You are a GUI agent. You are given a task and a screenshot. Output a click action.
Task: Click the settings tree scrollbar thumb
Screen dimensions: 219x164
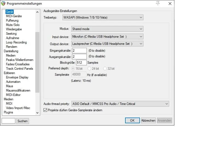tap(37, 62)
